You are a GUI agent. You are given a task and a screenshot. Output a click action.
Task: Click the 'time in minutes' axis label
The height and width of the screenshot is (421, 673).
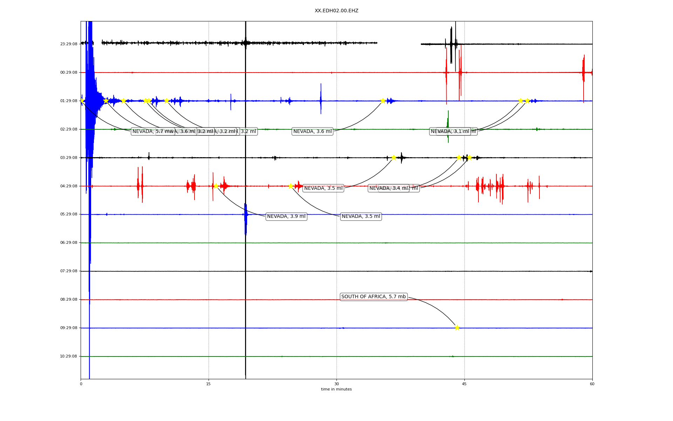[x=336, y=389]
